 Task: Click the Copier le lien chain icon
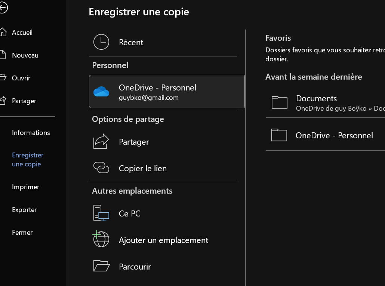pyautogui.click(x=101, y=168)
